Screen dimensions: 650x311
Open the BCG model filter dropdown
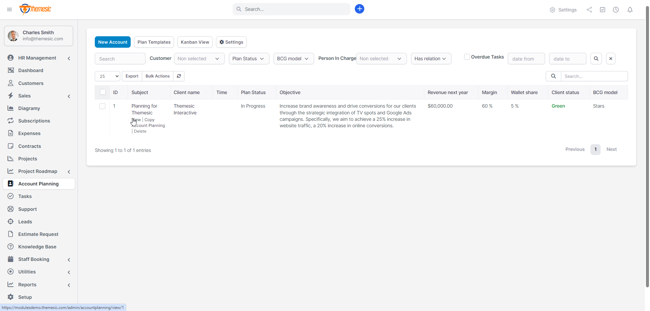click(294, 59)
